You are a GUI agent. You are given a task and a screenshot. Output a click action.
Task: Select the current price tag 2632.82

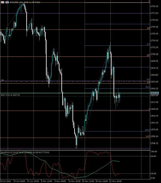(x=155, y=93)
